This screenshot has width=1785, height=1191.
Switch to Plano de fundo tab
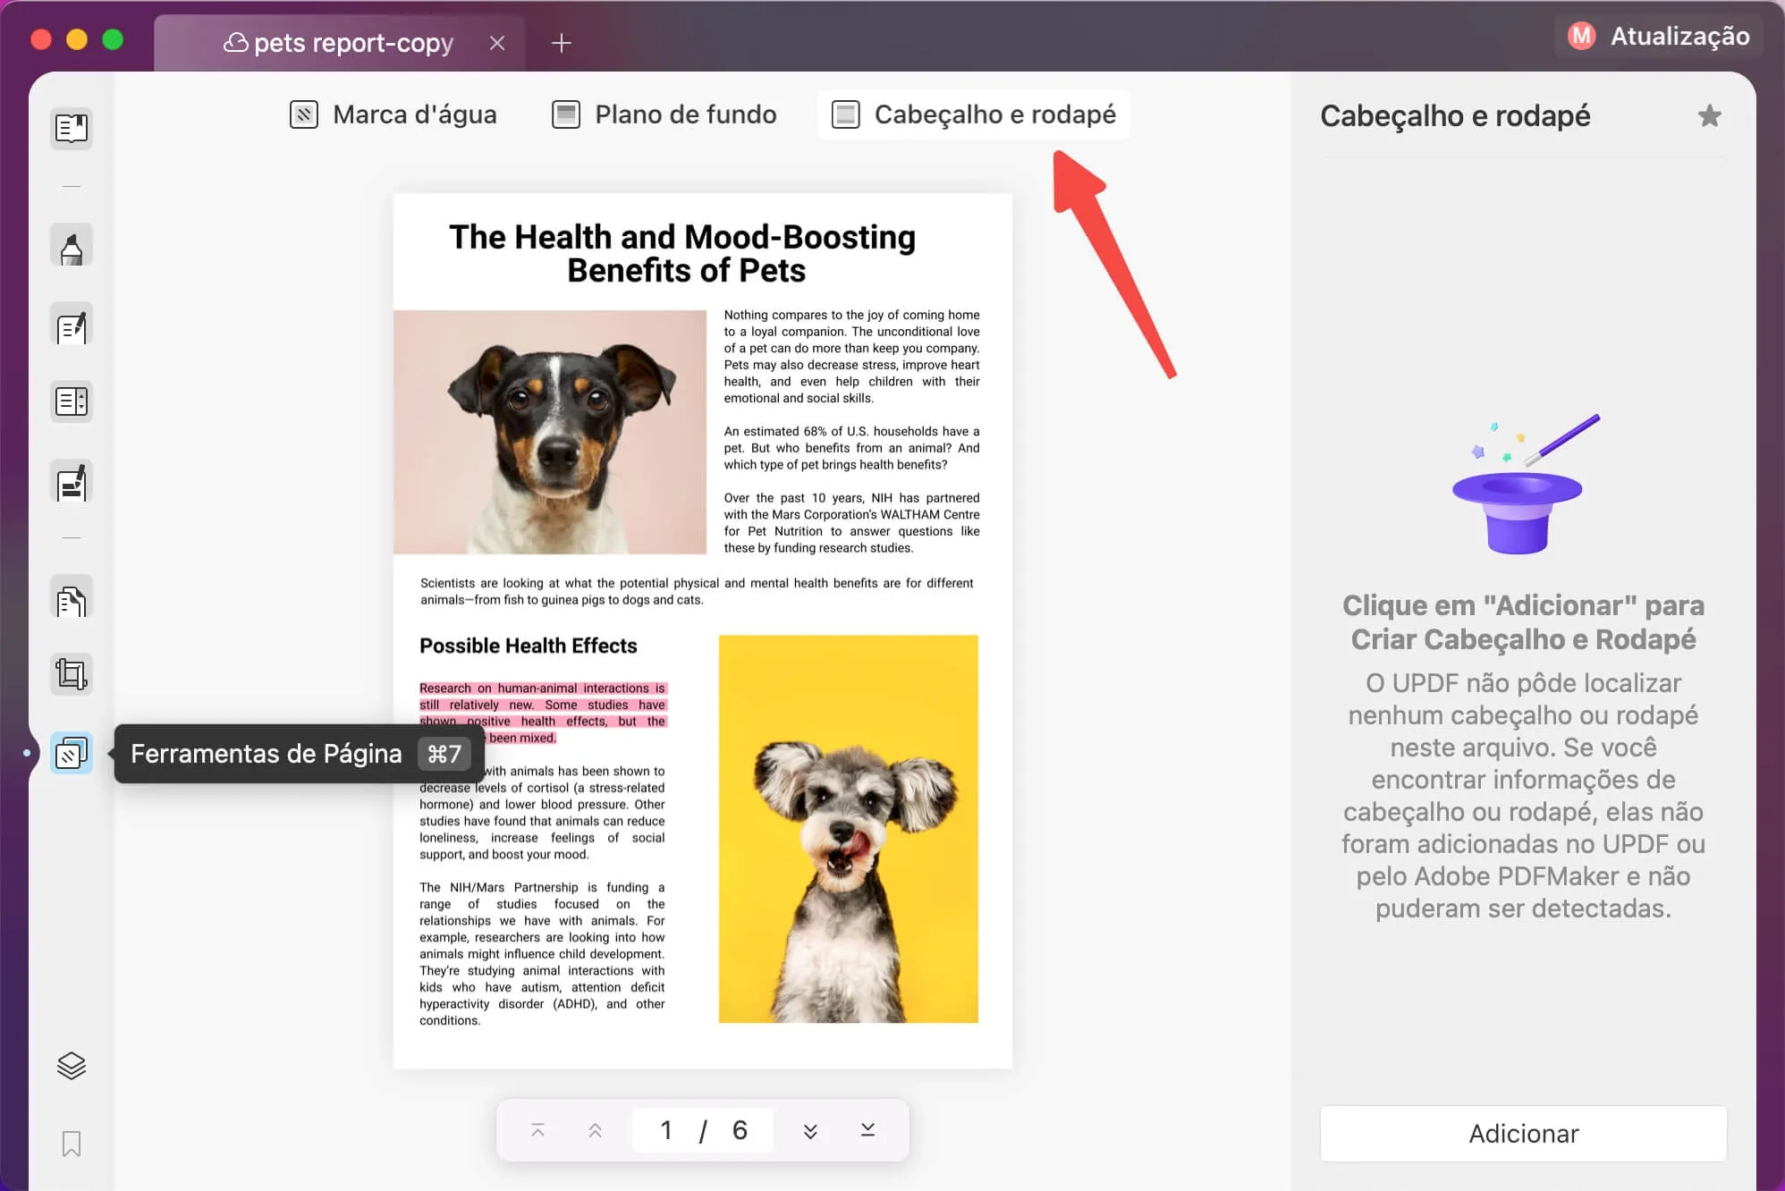(x=664, y=114)
